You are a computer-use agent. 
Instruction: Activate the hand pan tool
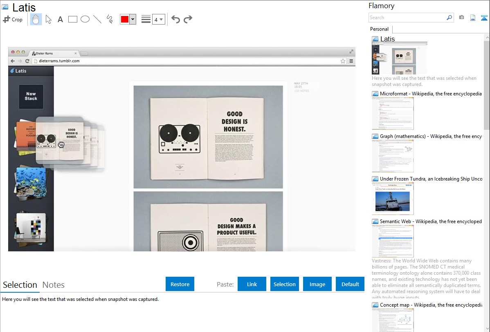(36, 19)
